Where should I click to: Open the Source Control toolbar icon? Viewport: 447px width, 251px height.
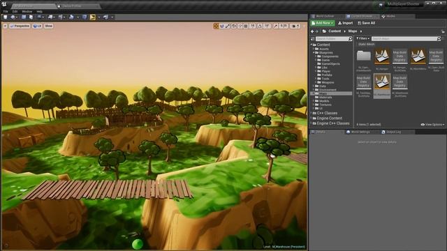13,17
